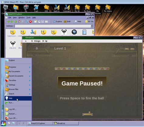This screenshot has height=127, width=144.
Task: Switch to the Shell view in the Explorer toolbar
Action: point(67,21)
